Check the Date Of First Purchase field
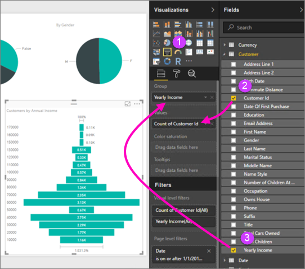 click(234, 106)
